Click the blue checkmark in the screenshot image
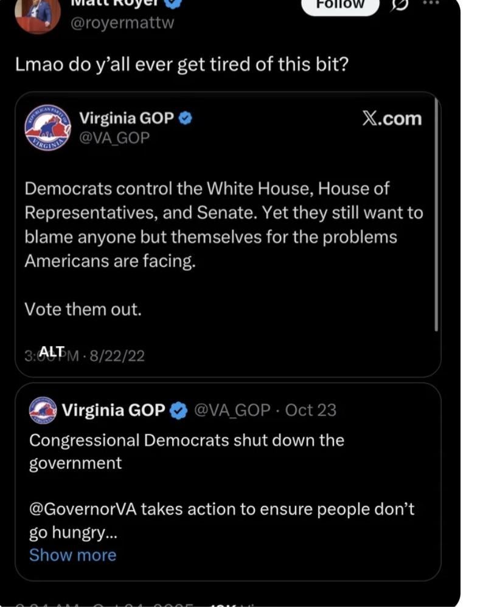480x607 pixels. [x=186, y=119]
